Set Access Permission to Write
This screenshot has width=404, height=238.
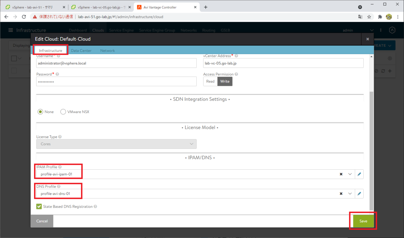225,81
